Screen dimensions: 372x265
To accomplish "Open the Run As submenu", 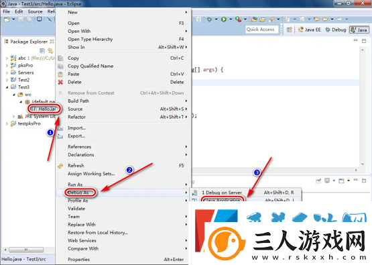I will 123,184.
